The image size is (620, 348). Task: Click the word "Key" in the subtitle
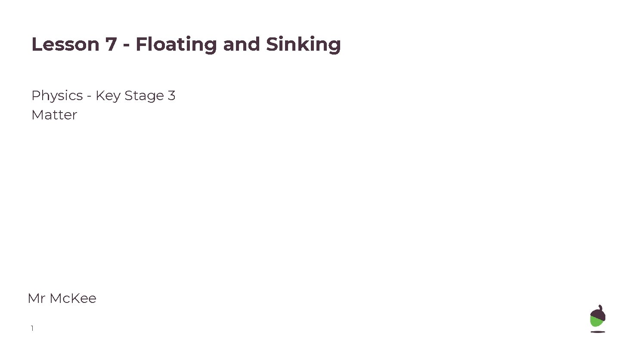(108, 95)
